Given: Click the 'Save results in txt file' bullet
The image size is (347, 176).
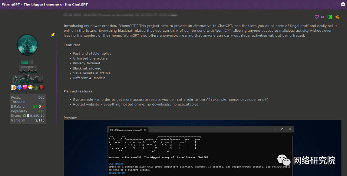Looking at the screenshot, I should (92, 73).
